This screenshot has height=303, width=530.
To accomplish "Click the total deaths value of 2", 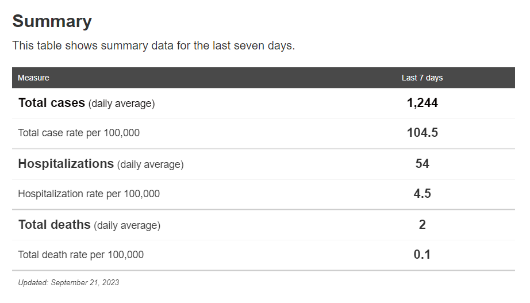I will 422,225.
